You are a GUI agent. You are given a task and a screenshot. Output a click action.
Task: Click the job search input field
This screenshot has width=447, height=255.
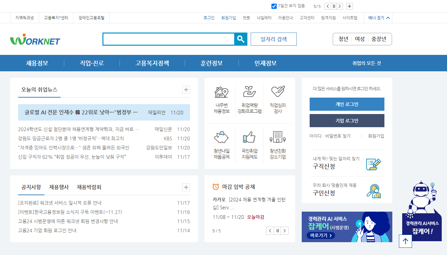(168, 39)
